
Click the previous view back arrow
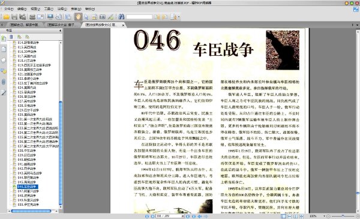(x=200, y=217)
